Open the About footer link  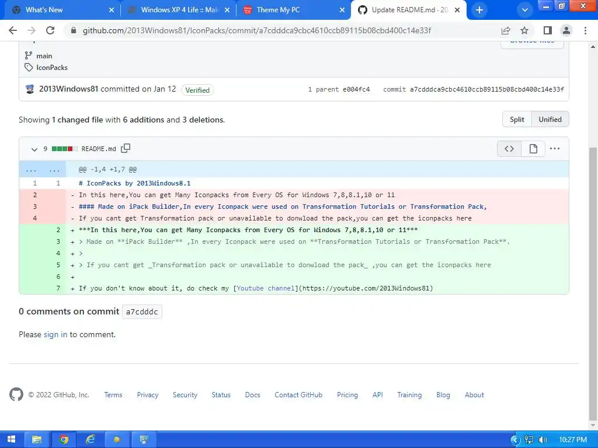(474, 395)
